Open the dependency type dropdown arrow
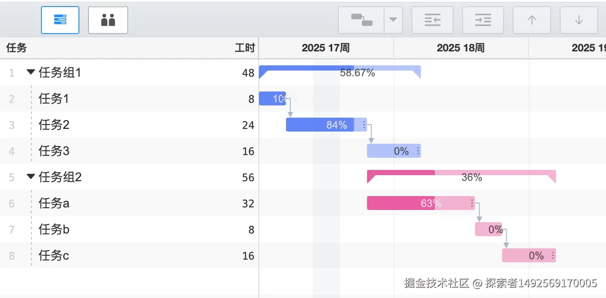 click(x=393, y=20)
